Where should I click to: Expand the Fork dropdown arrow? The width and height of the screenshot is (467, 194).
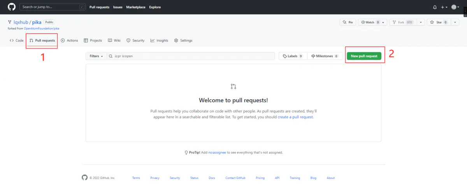click(421, 22)
